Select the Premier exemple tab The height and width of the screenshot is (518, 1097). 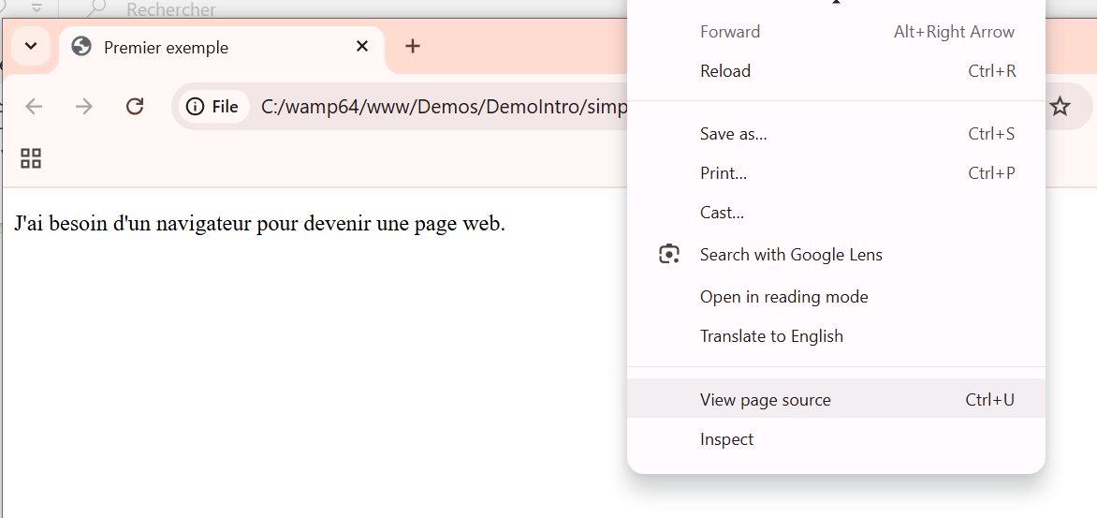[x=222, y=48]
